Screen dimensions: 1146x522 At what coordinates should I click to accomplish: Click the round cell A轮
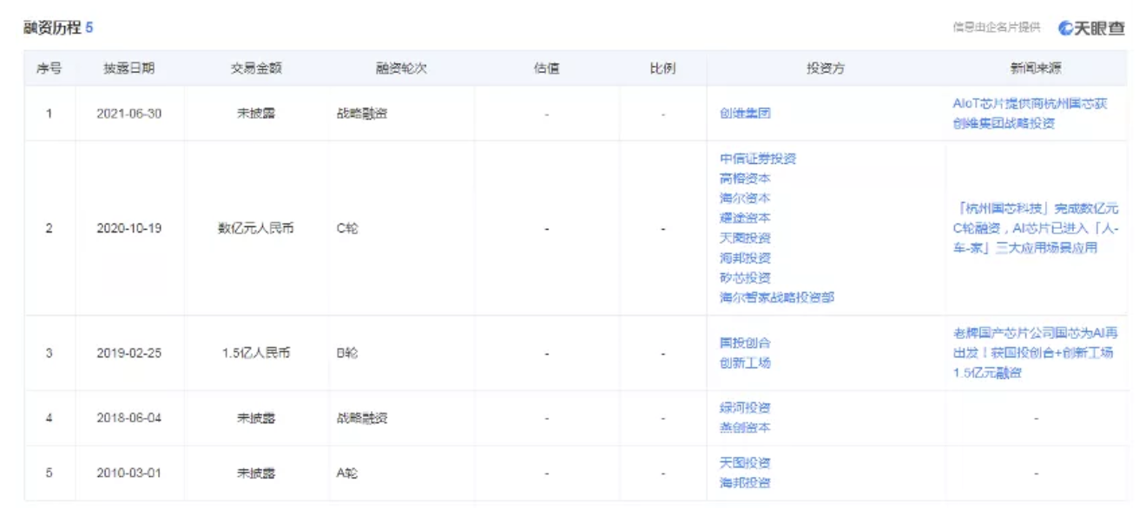pyautogui.click(x=347, y=473)
